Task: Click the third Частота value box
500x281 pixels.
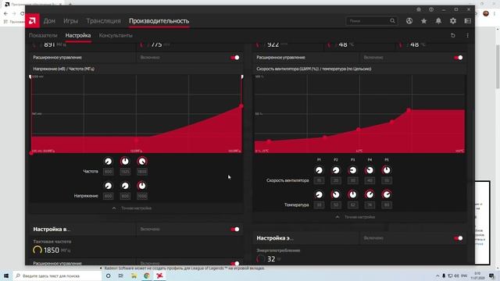Action: coord(142,172)
